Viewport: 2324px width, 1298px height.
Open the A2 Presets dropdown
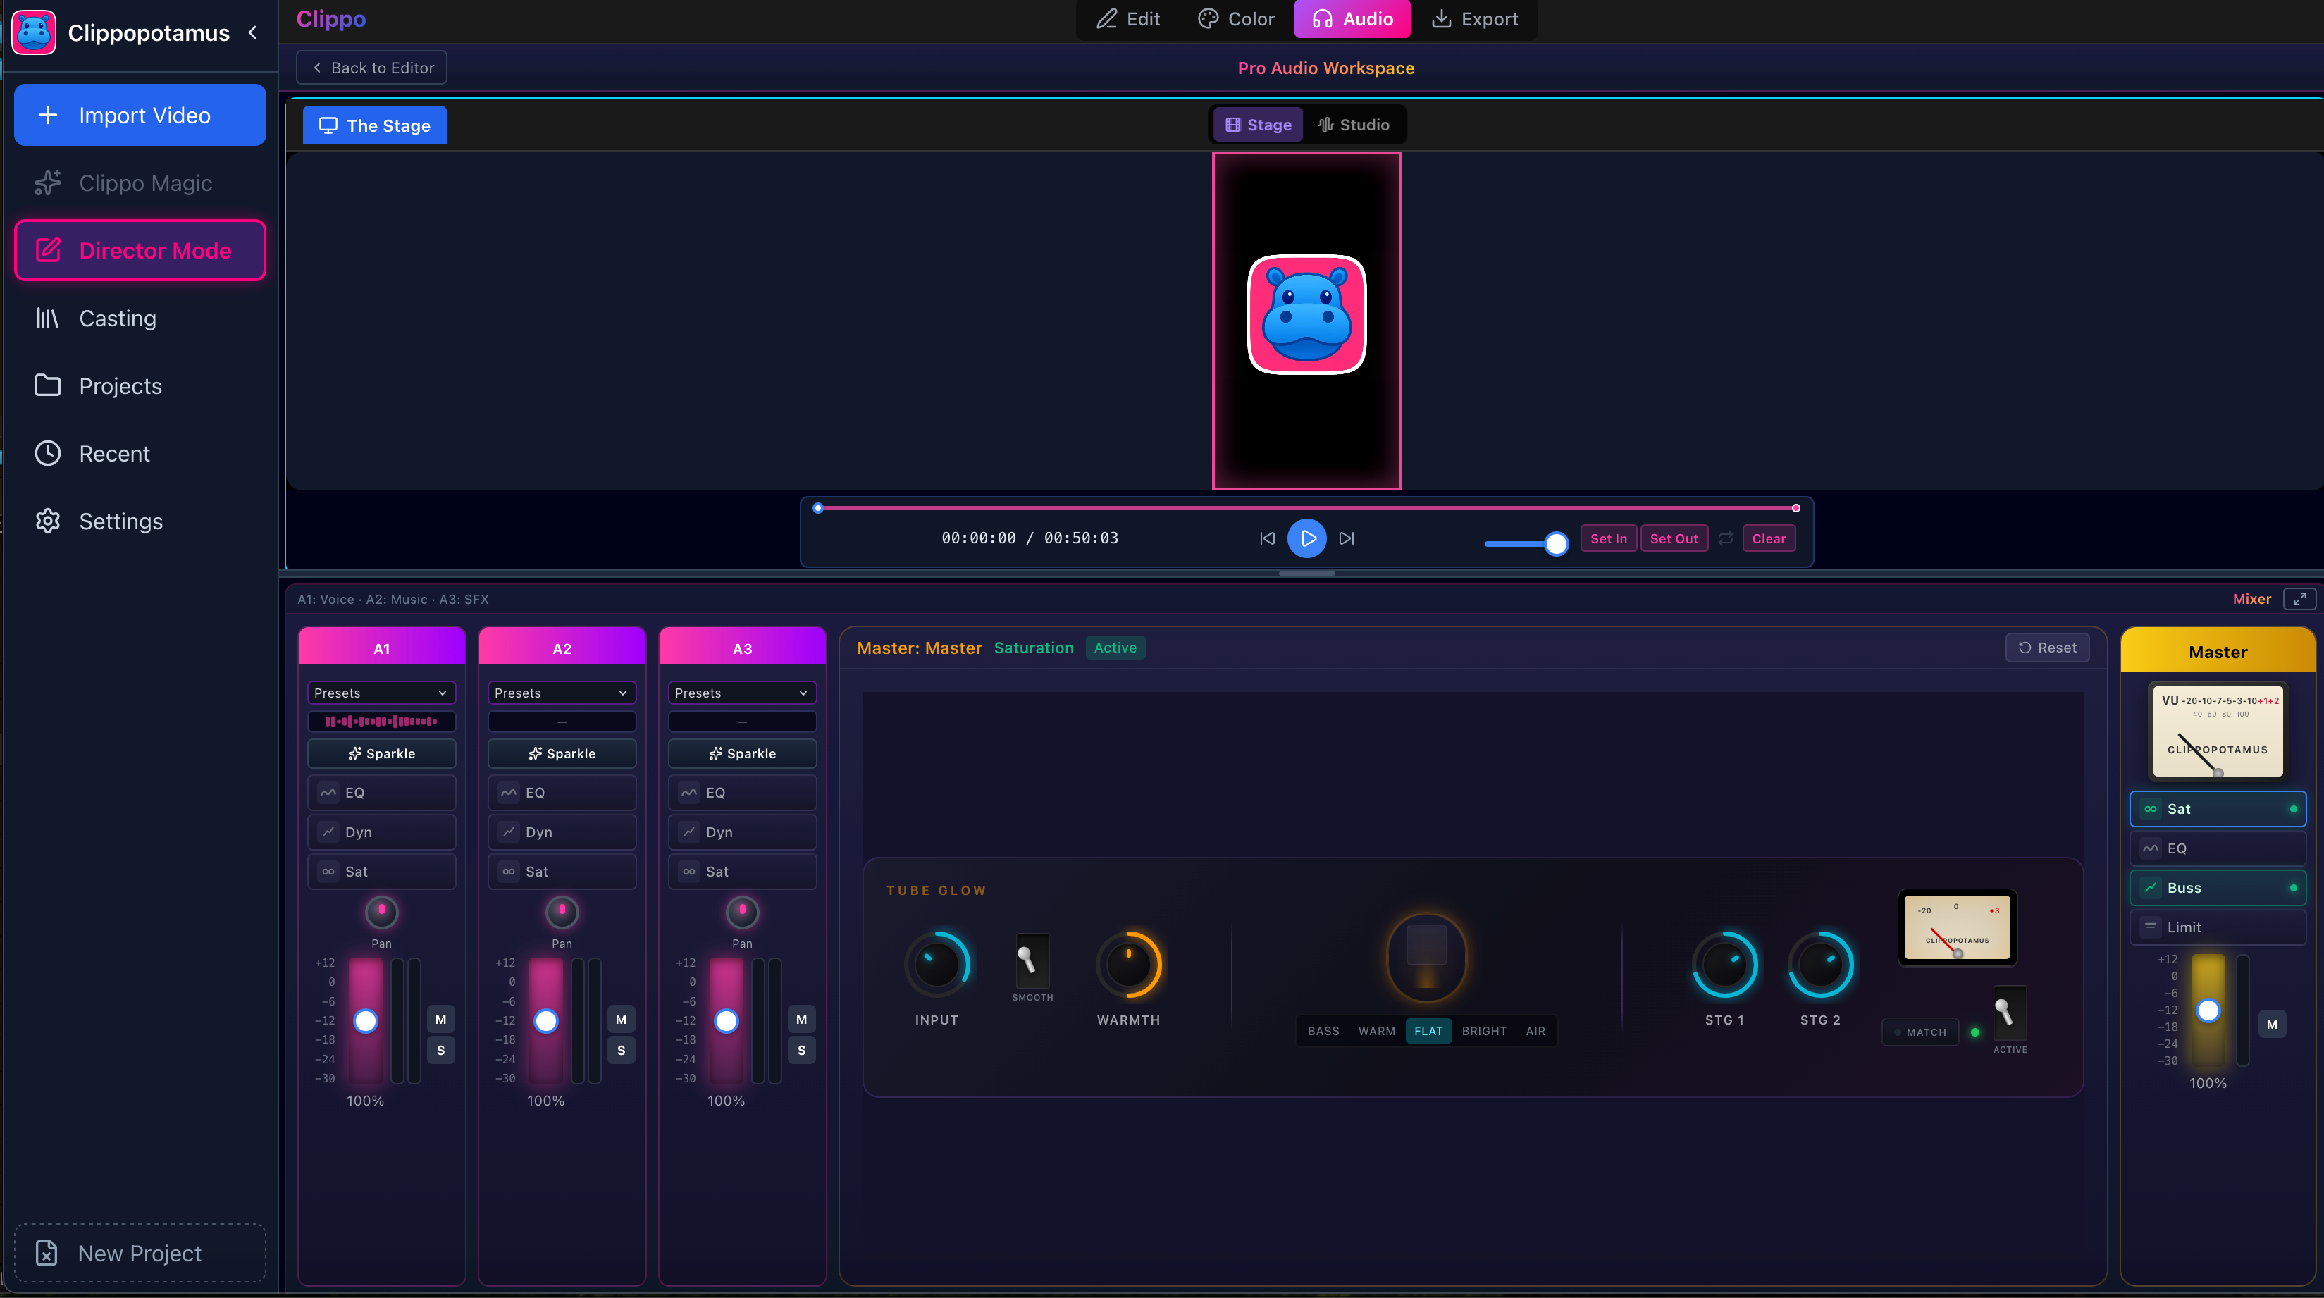pyautogui.click(x=562, y=693)
